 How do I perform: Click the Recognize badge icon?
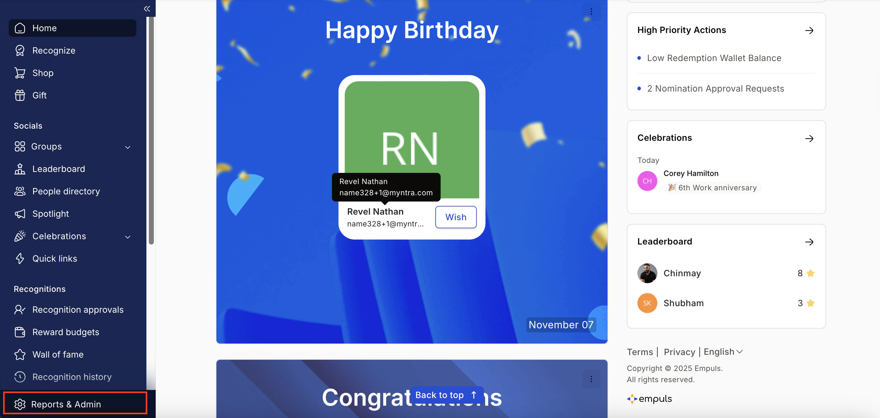pyautogui.click(x=20, y=50)
